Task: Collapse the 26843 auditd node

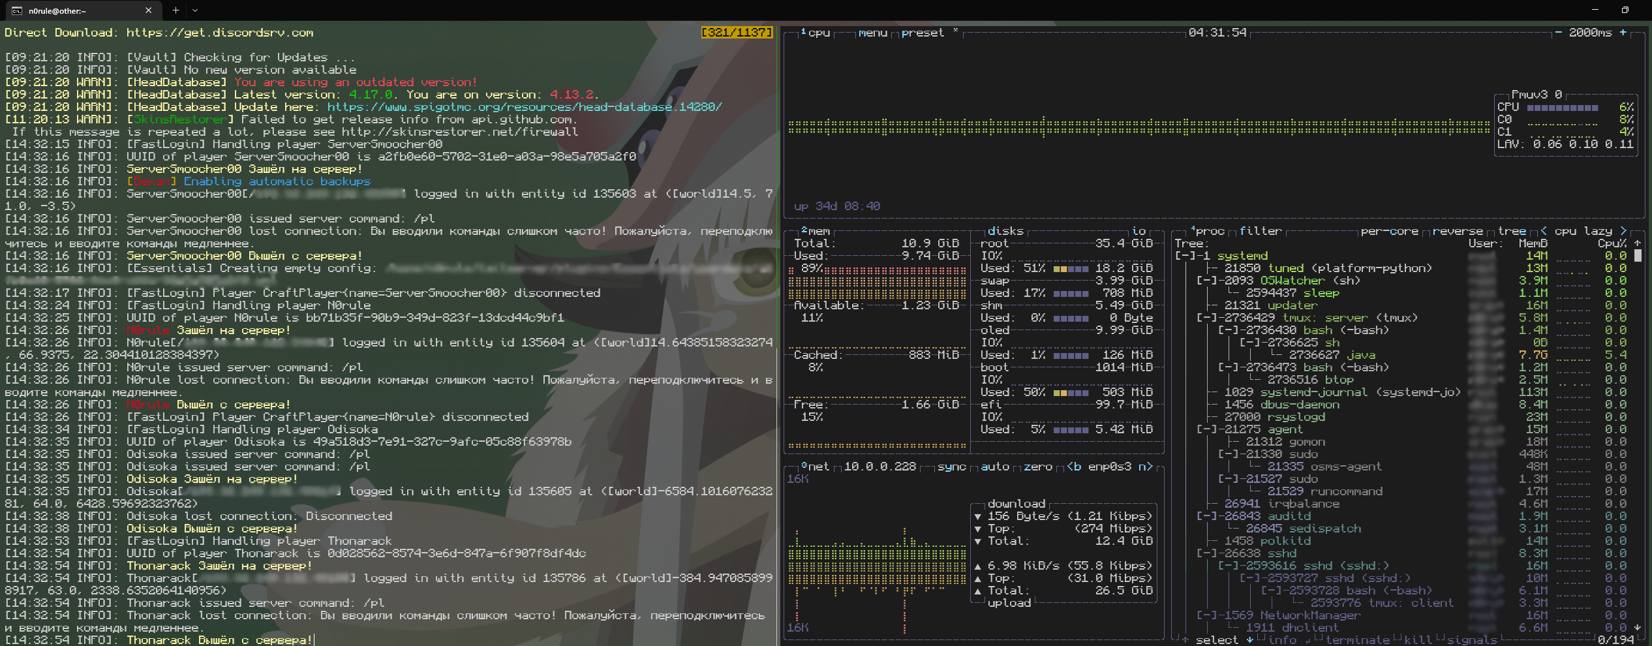Action: tap(1207, 516)
